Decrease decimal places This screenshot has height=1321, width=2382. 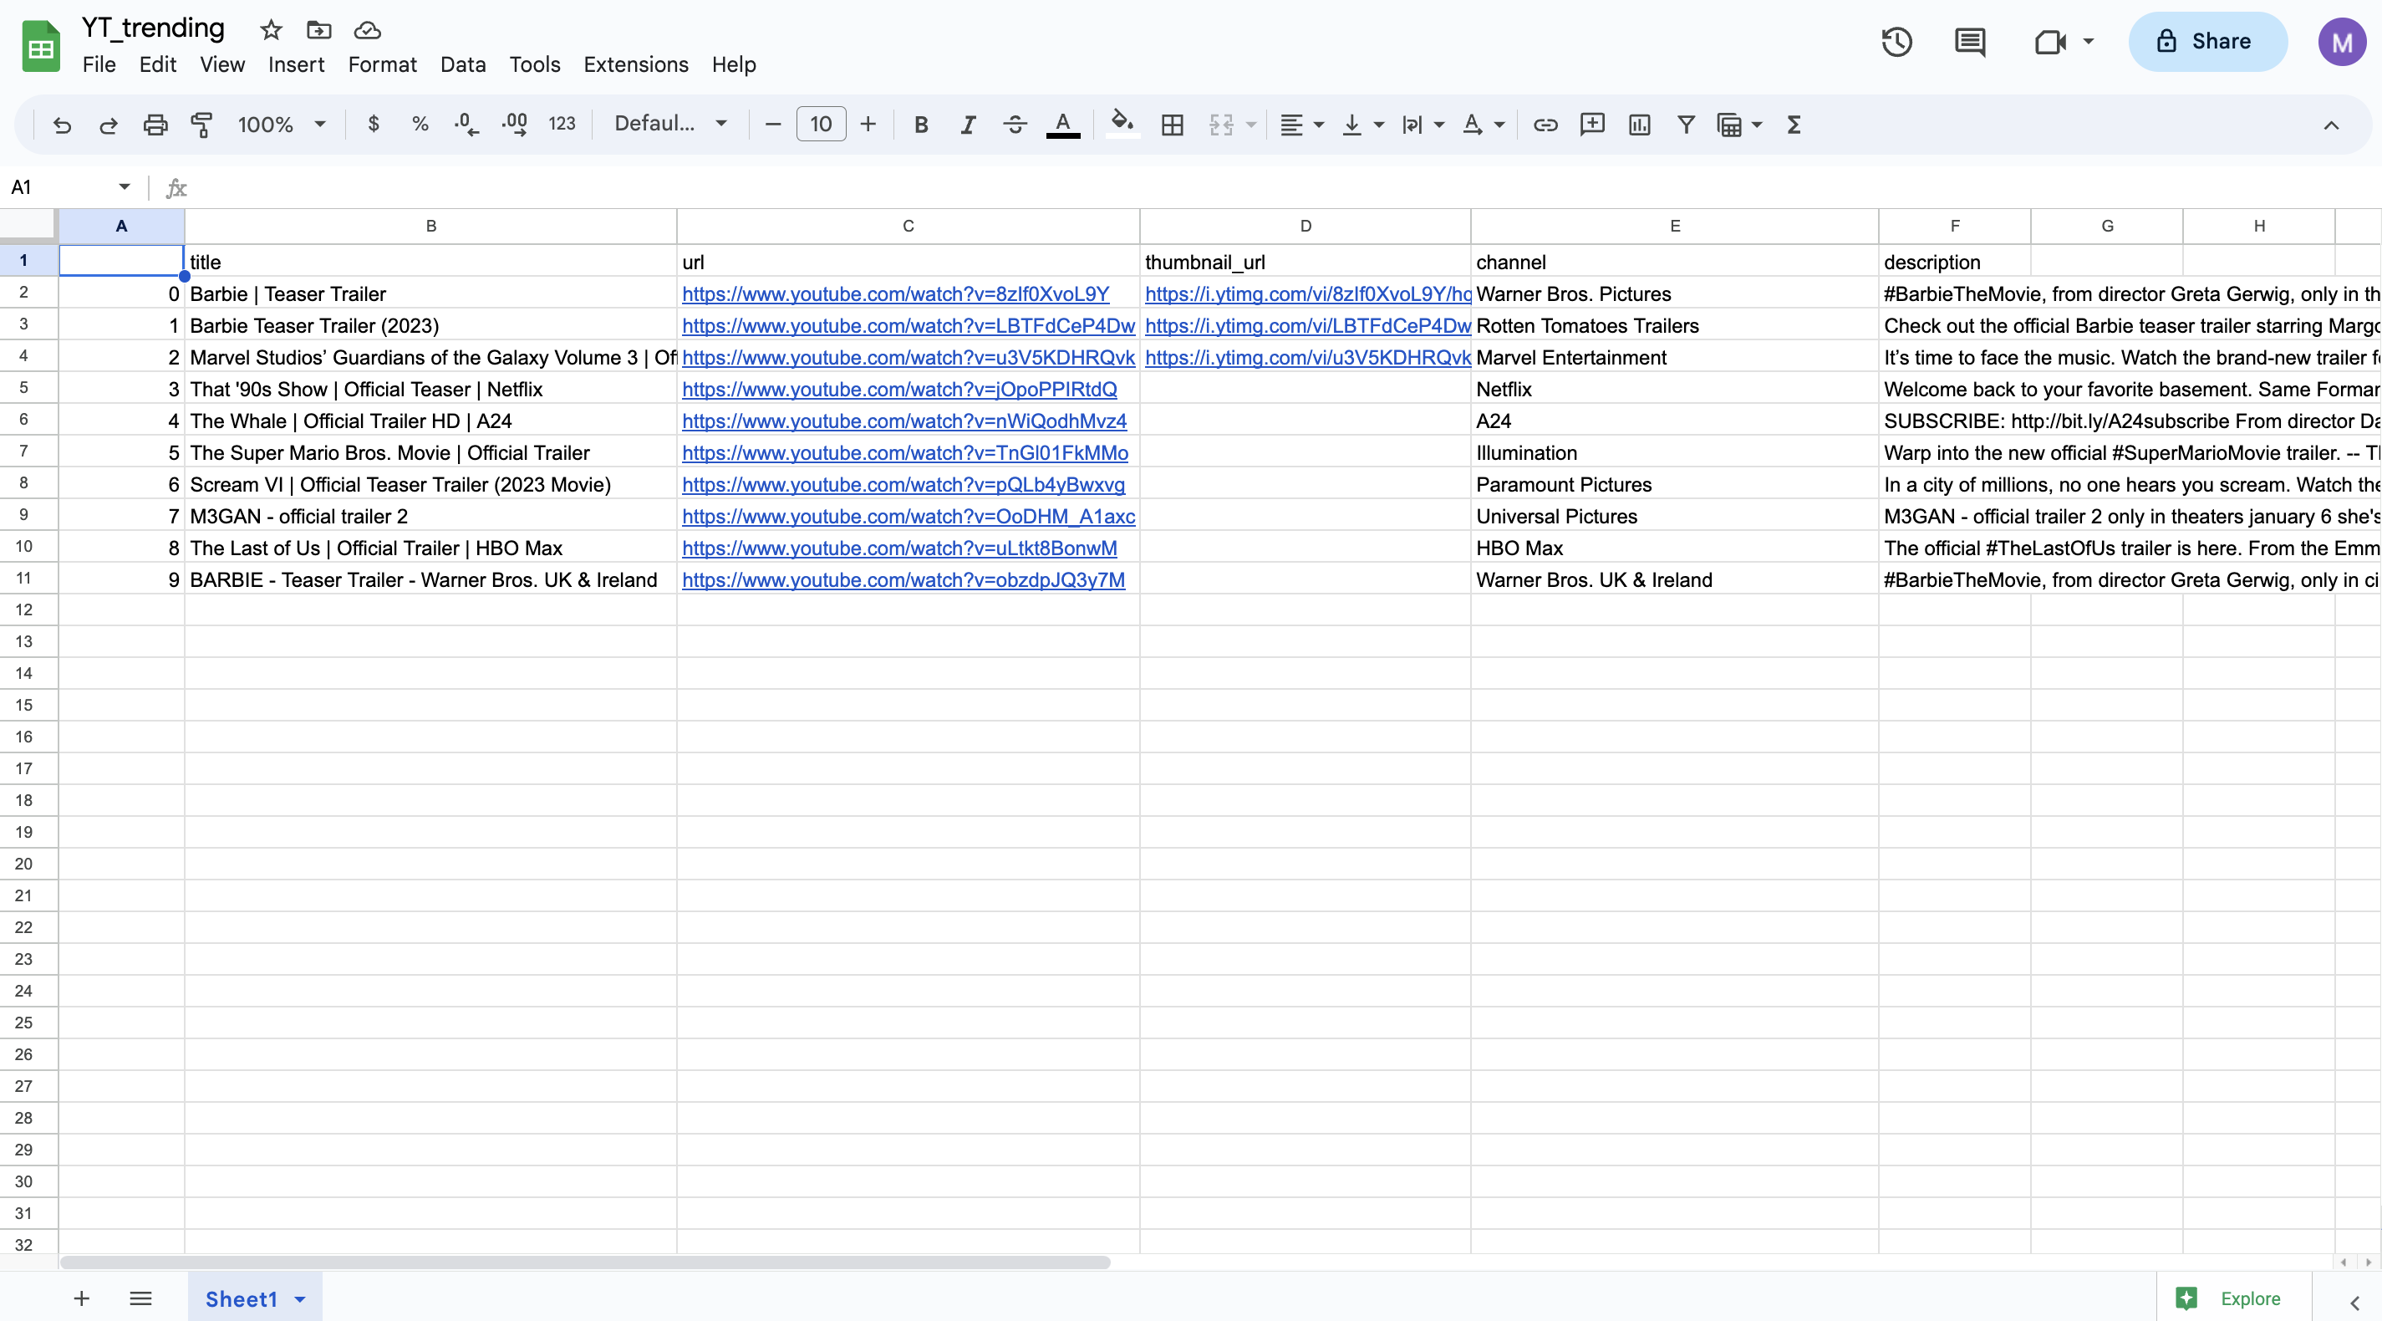[x=467, y=125]
